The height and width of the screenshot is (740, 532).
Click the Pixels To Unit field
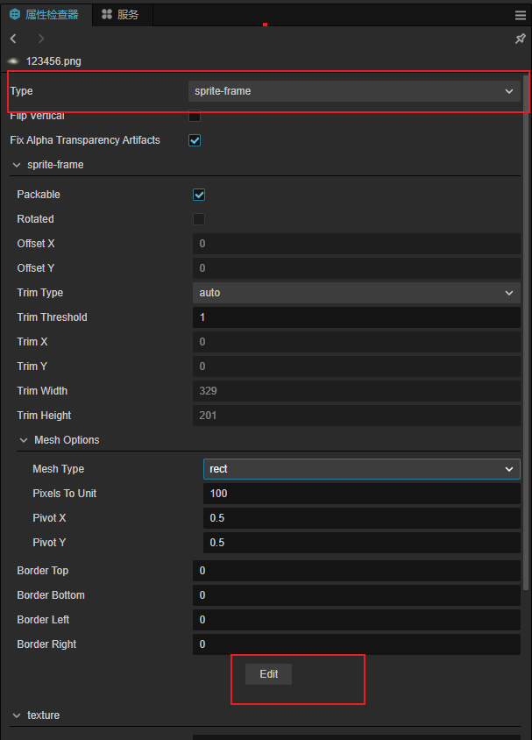361,494
